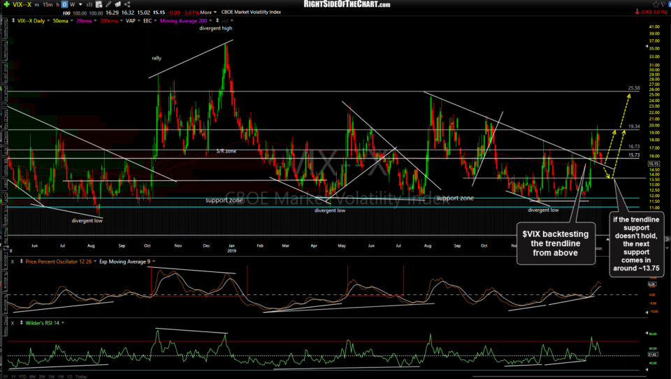Click the CBOE Market Volatility Index header name
671x379 pixels.
(x=251, y=12)
